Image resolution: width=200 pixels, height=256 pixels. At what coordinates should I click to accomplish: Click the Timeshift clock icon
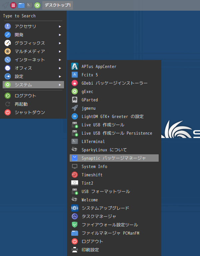(x=75, y=175)
